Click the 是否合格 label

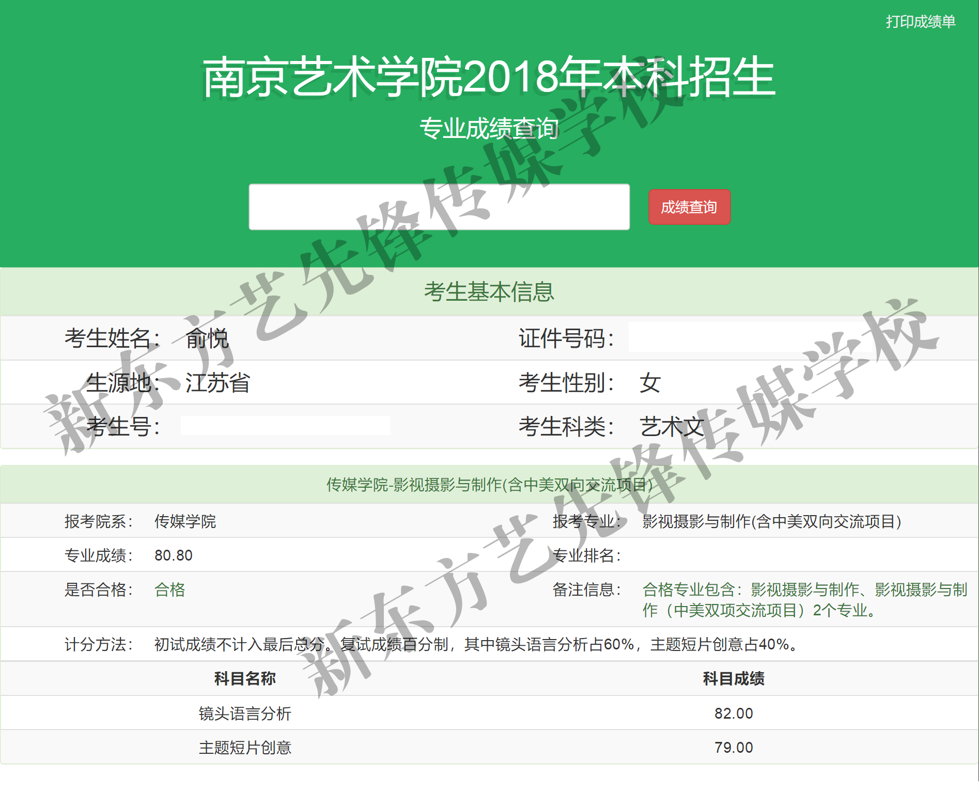tap(99, 590)
